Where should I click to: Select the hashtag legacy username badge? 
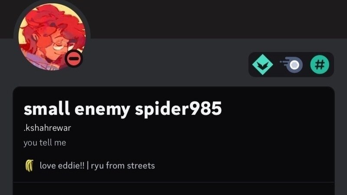pos(320,65)
